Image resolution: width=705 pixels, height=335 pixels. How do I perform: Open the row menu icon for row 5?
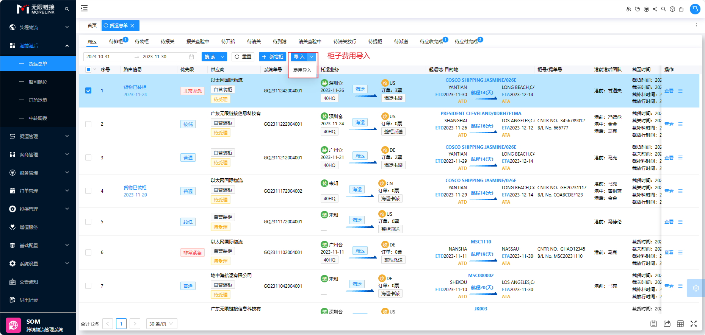[680, 222]
